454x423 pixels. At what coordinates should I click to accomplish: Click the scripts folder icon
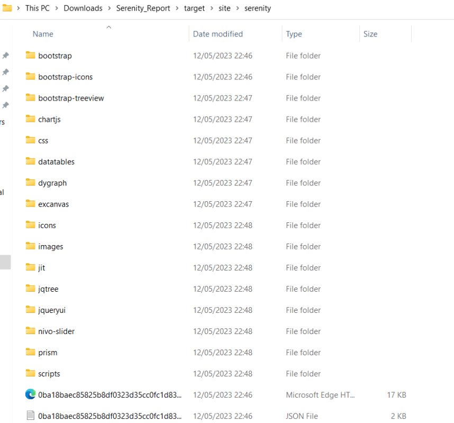coord(30,373)
